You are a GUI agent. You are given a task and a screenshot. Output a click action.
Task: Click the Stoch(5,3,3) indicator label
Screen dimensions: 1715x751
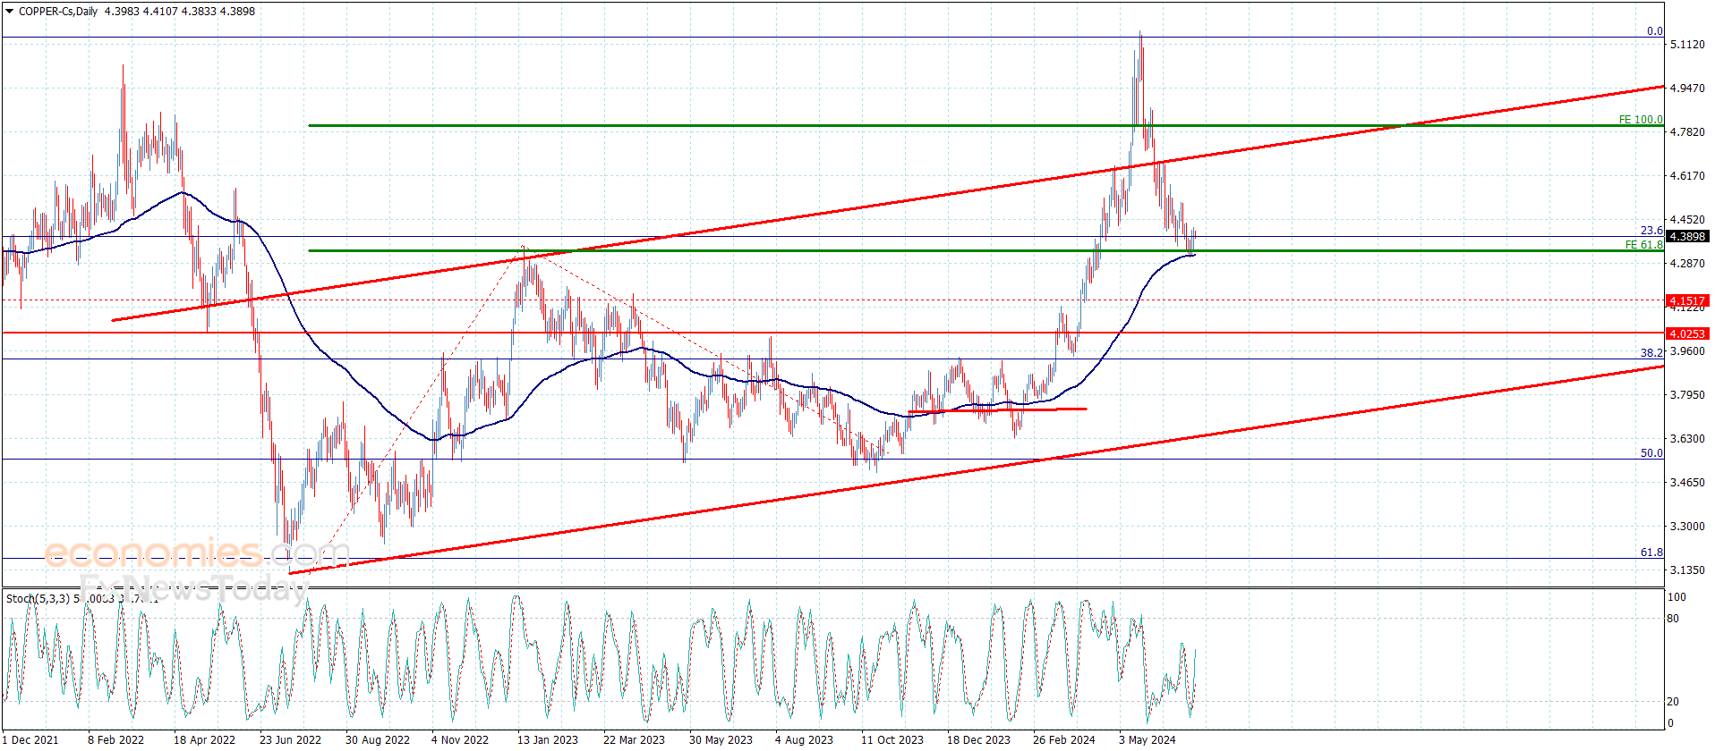(38, 598)
